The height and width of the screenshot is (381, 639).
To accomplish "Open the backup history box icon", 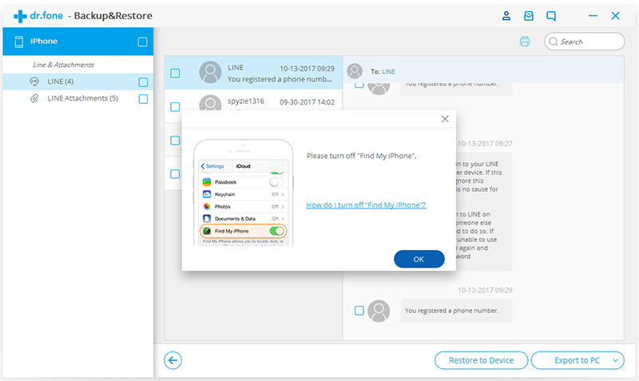I will [529, 16].
